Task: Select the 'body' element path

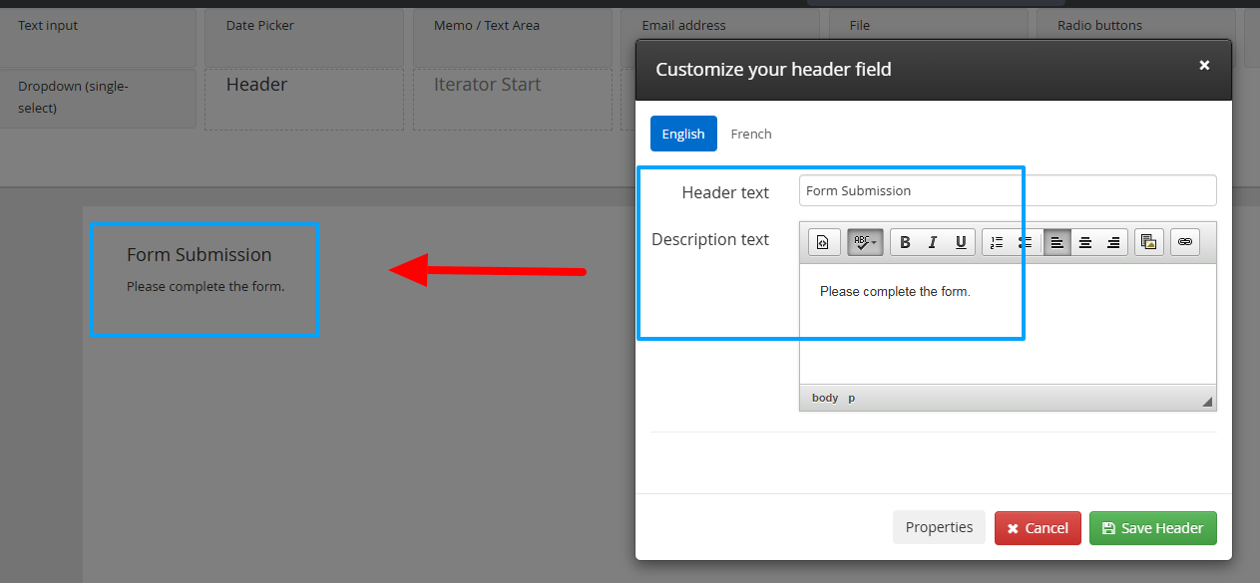Action: tap(825, 398)
